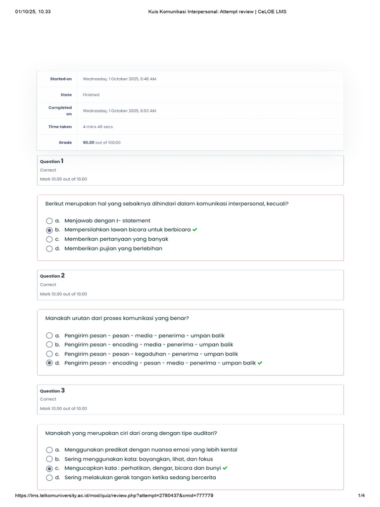Screen dimensions: 380x507
Task: Choose b. Sering menggunakan kata: bayangkan, lihat
Action: [x=49, y=459]
